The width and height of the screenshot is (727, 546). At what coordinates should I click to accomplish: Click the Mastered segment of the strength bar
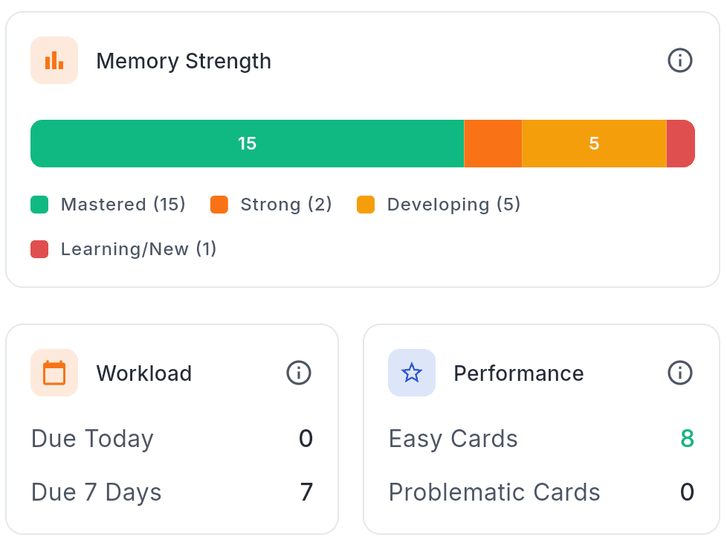pos(247,143)
